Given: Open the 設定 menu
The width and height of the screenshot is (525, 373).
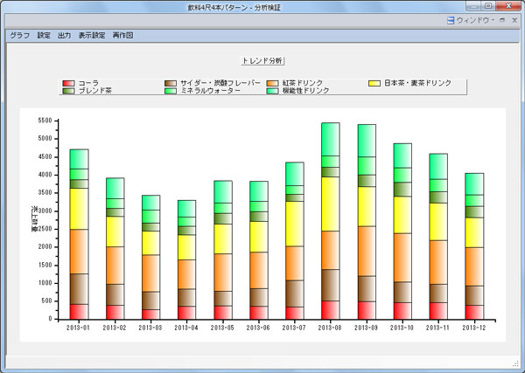Looking at the screenshot, I should tap(44, 36).
